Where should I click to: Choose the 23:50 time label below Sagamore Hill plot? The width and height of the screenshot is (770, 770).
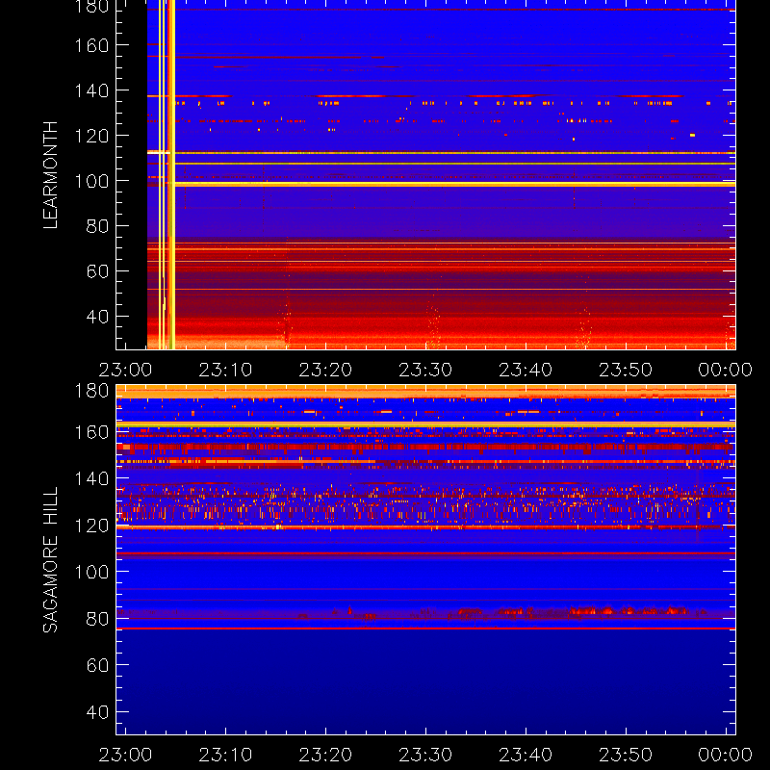626,755
